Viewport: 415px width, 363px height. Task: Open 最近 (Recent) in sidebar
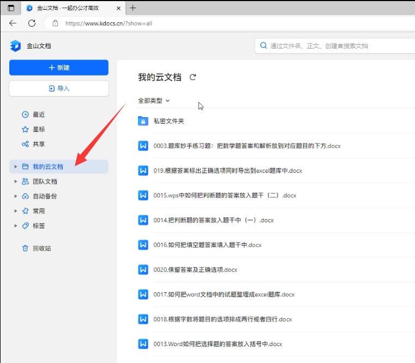[39, 114]
